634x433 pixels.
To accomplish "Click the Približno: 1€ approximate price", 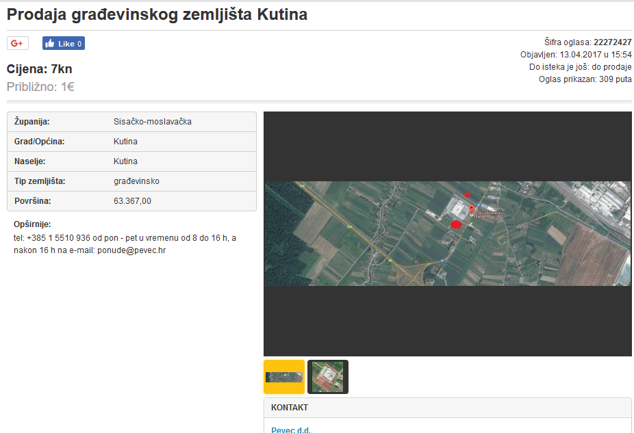I will [x=40, y=87].
